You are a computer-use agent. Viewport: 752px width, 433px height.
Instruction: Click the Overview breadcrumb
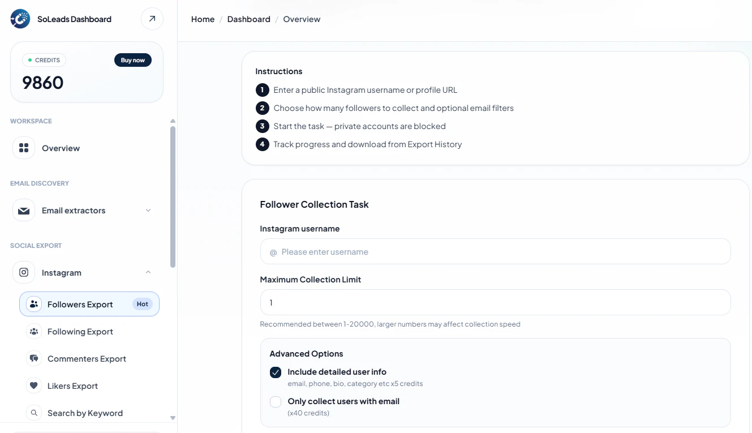click(302, 19)
